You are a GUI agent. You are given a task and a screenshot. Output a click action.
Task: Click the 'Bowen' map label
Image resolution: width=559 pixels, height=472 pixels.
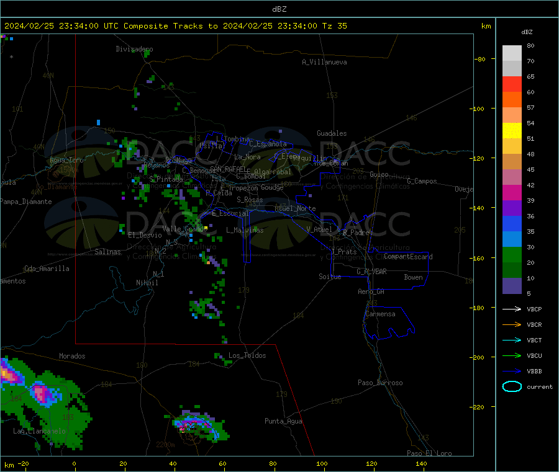(x=414, y=277)
